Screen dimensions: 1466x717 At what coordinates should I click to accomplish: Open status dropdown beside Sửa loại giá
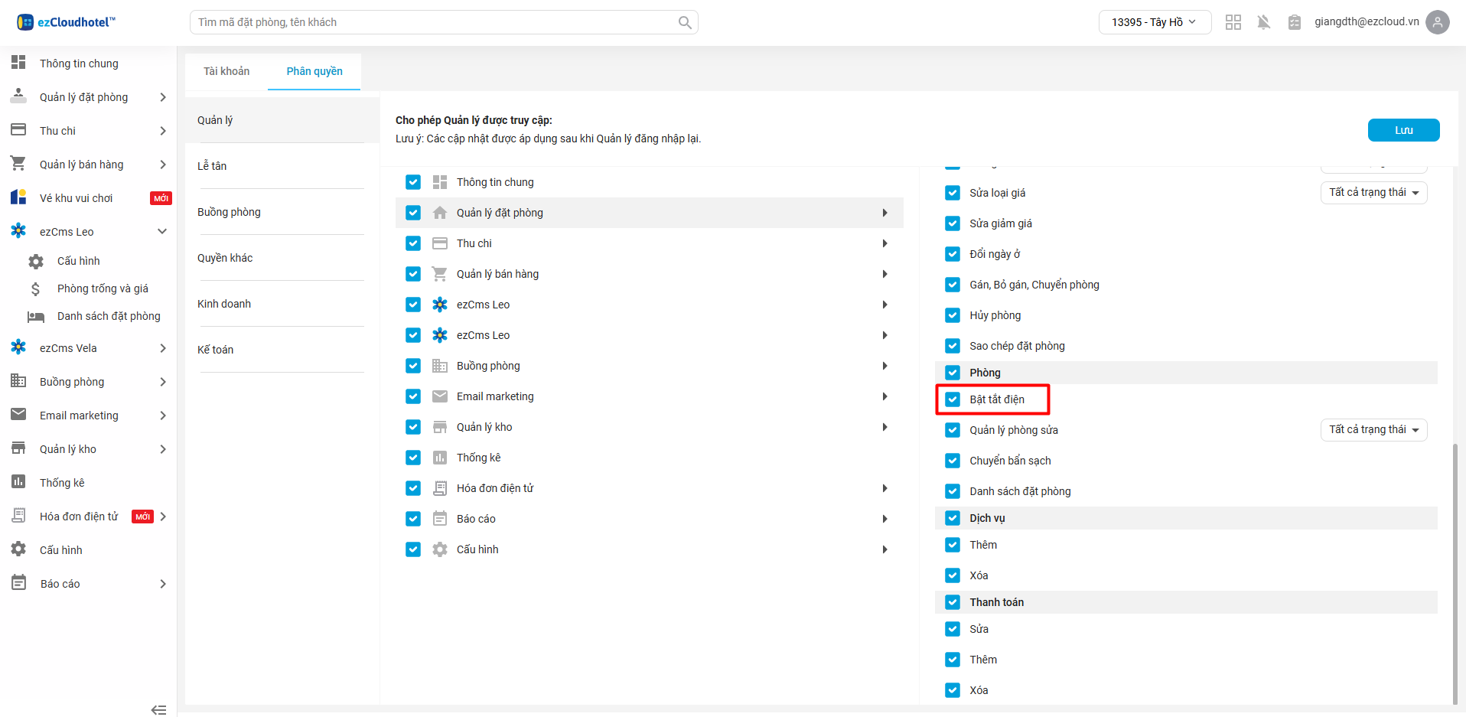coord(1373,193)
